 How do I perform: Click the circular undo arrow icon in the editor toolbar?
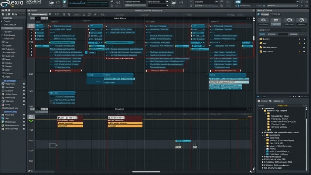(x=89, y=15)
